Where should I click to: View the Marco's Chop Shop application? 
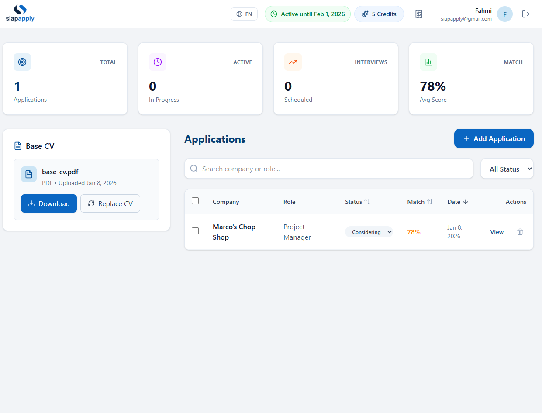click(497, 232)
